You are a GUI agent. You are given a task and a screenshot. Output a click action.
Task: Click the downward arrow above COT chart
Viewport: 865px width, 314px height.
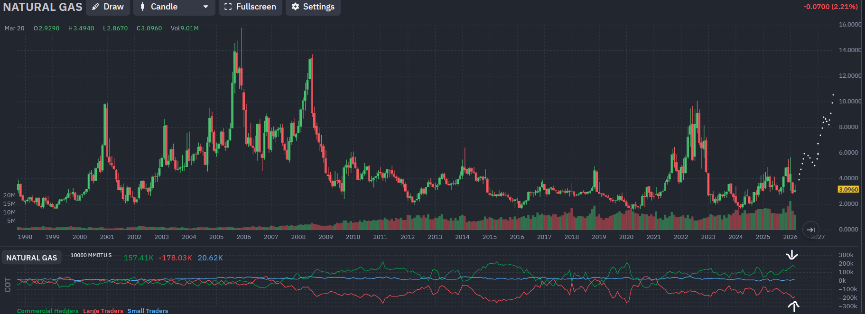coord(791,255)
